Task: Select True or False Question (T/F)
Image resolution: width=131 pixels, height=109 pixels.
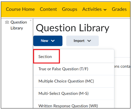Action: [74, 69]
